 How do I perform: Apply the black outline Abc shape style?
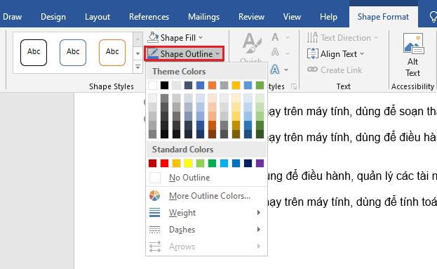(34, 53)
